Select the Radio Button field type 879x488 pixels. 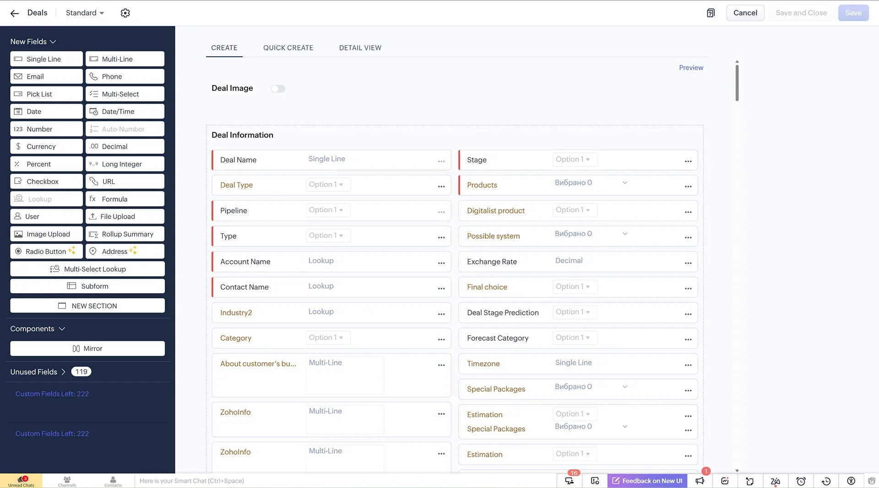point(47,252)
